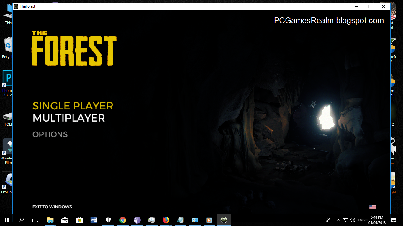403x226 pixels.
Task: Open the notepad-style taskbar app
Action: [x=180, y=220]
